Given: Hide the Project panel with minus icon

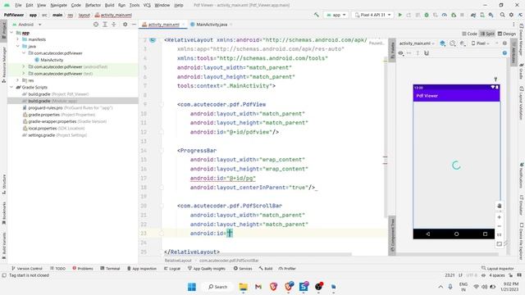Looking at the screenshot, I should [134, 25].
